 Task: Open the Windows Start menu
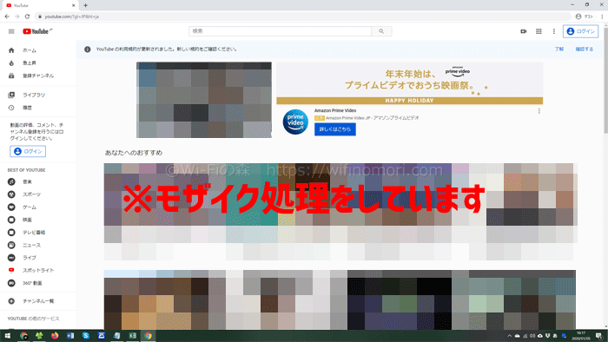click(x=7, y=336)
